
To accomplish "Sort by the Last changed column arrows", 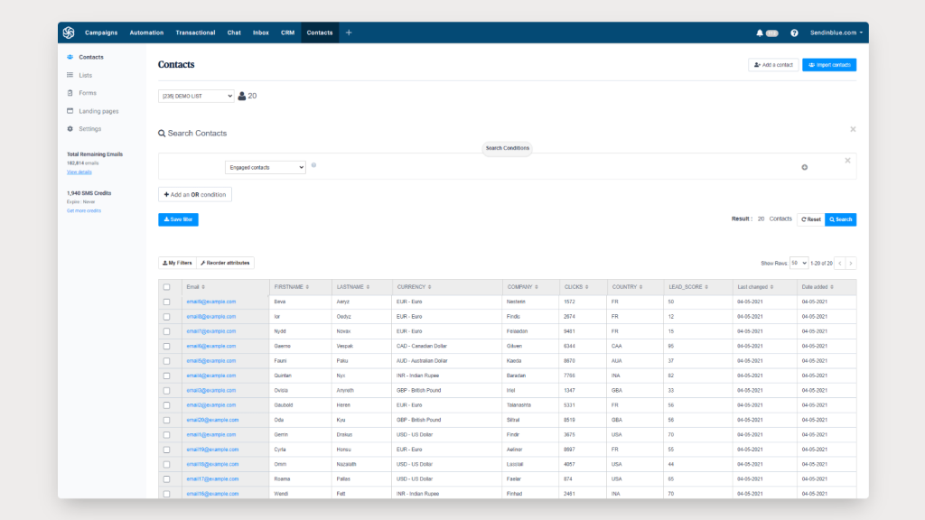I will (x=771, y=287).
